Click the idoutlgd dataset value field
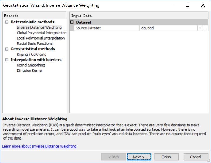The height and width of the screenshot is (163, 211). [168, 28]
